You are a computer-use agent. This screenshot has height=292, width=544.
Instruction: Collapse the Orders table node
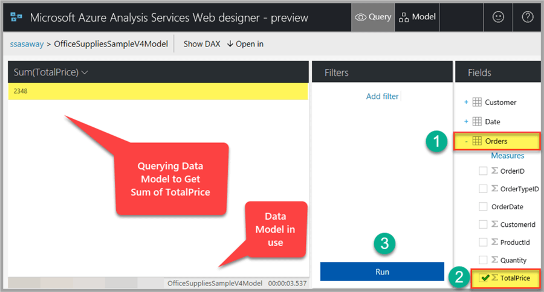[466, 141]
